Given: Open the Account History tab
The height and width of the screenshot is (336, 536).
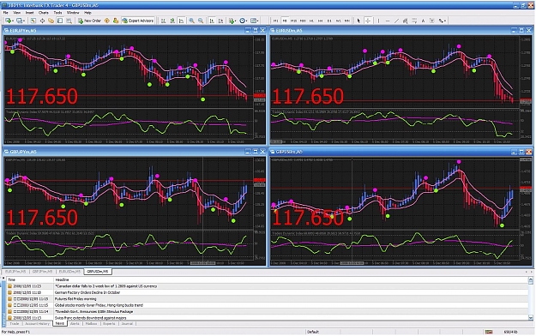Looking at the screenshot, I should click(37, 324).
